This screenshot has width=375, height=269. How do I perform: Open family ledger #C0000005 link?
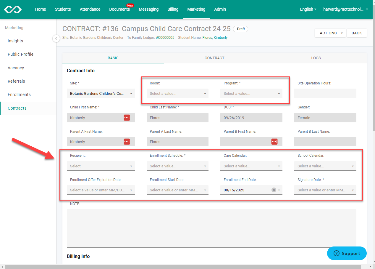tap(165, 38)
